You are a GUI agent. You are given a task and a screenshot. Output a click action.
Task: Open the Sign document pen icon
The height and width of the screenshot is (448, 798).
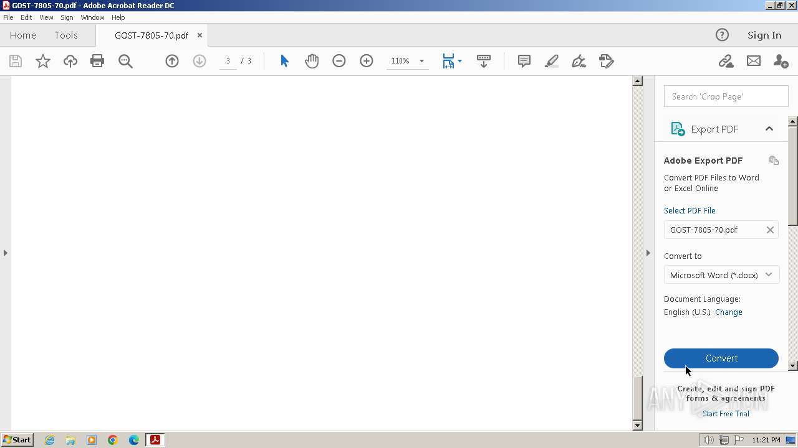(x=579, y=61)
